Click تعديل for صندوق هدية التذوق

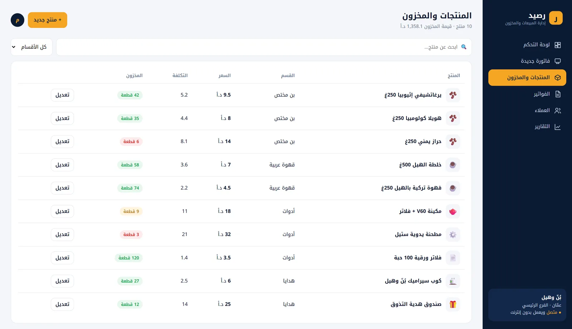coord(62,304)
